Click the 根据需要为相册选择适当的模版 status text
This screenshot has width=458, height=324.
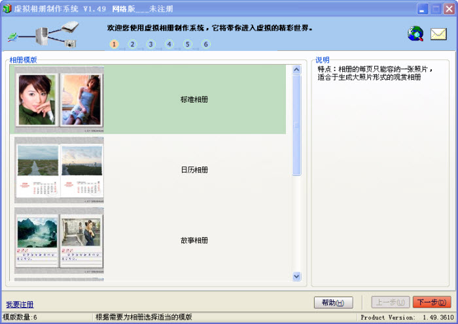(x=144, y=317)
